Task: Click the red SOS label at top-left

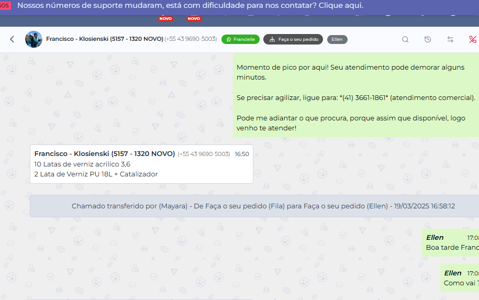Action: pos(5,6)
